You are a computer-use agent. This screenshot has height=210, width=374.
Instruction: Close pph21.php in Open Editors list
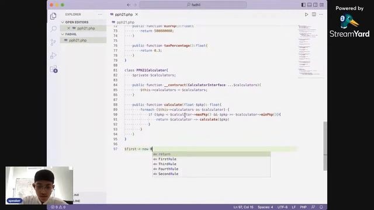click(x=68, y=28)
